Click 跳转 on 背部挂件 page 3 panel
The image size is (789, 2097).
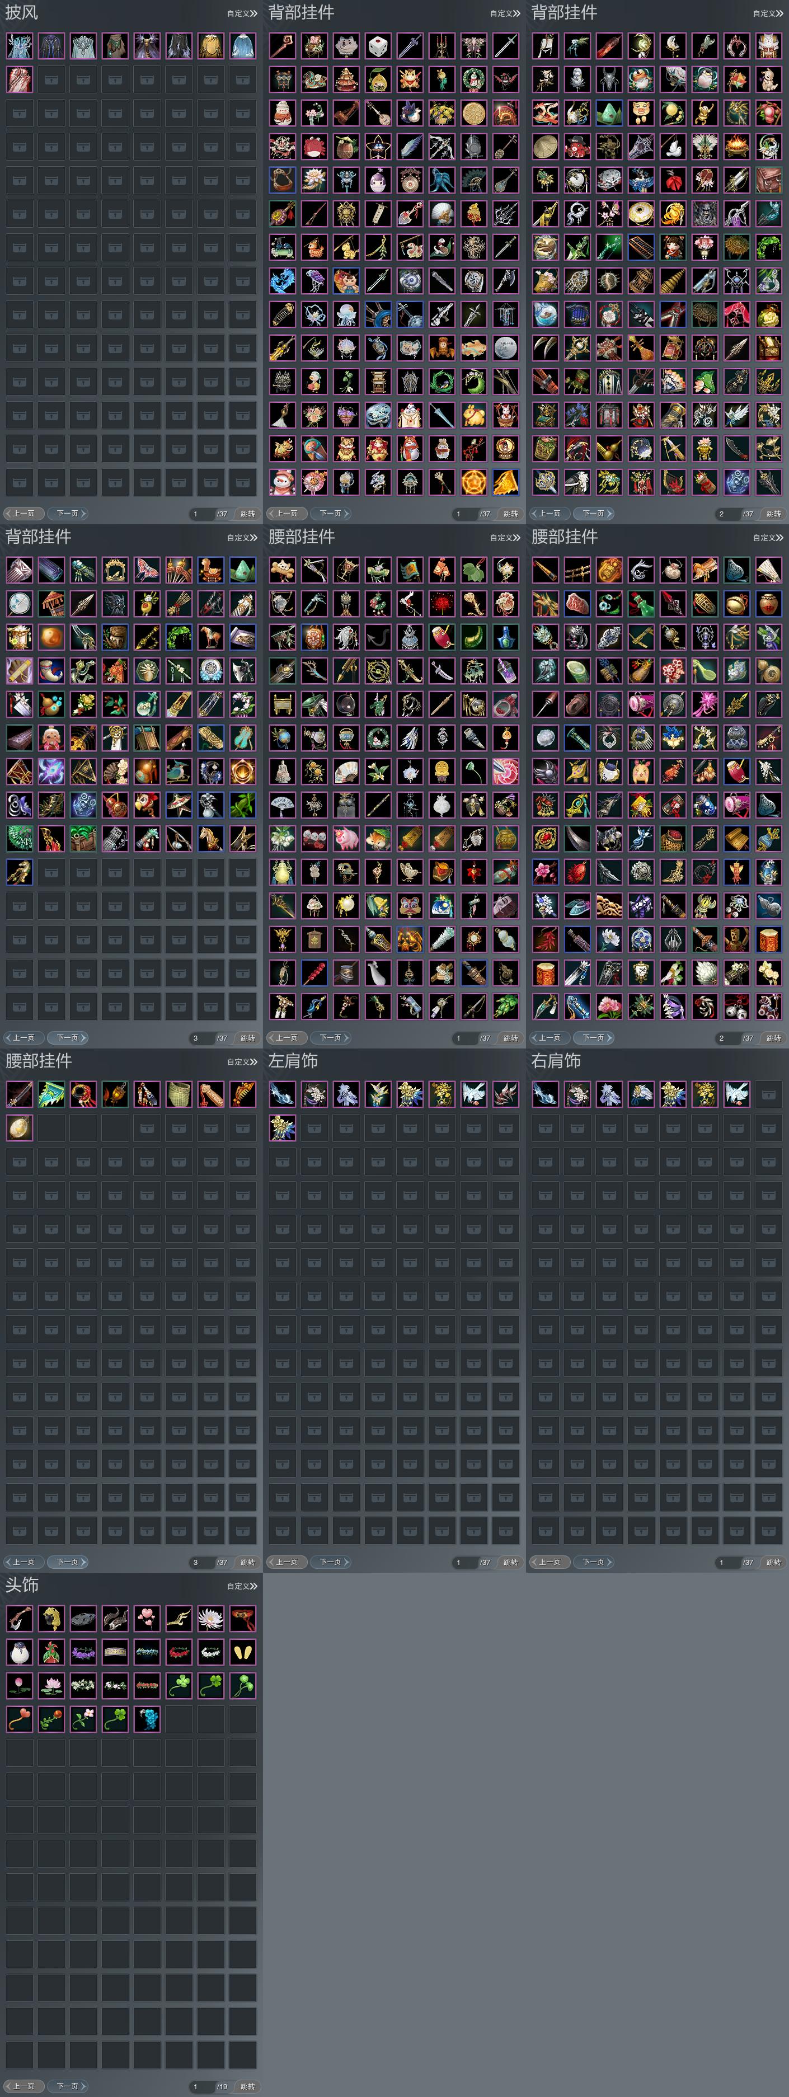point(247,1038)
